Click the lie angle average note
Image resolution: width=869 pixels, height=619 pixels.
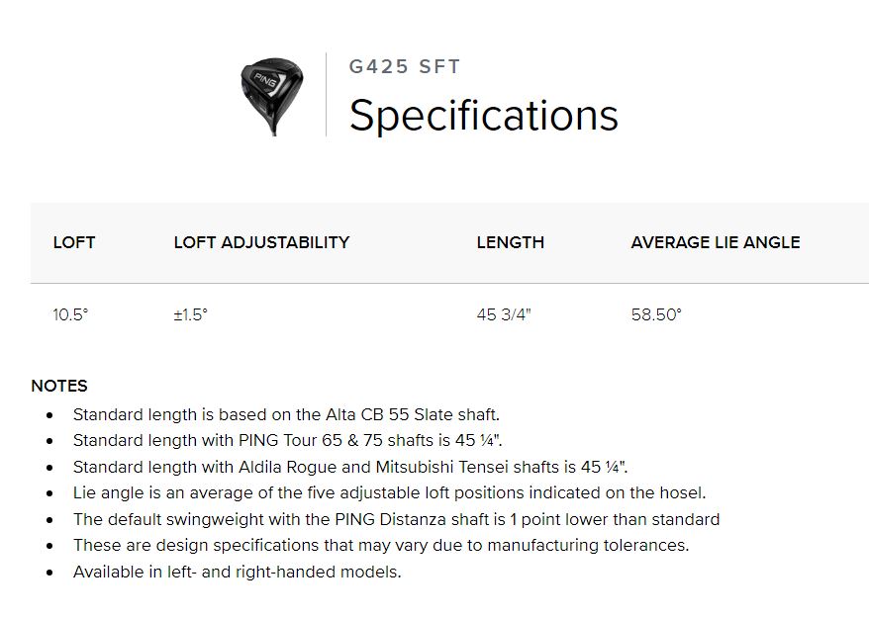[389, 492]
